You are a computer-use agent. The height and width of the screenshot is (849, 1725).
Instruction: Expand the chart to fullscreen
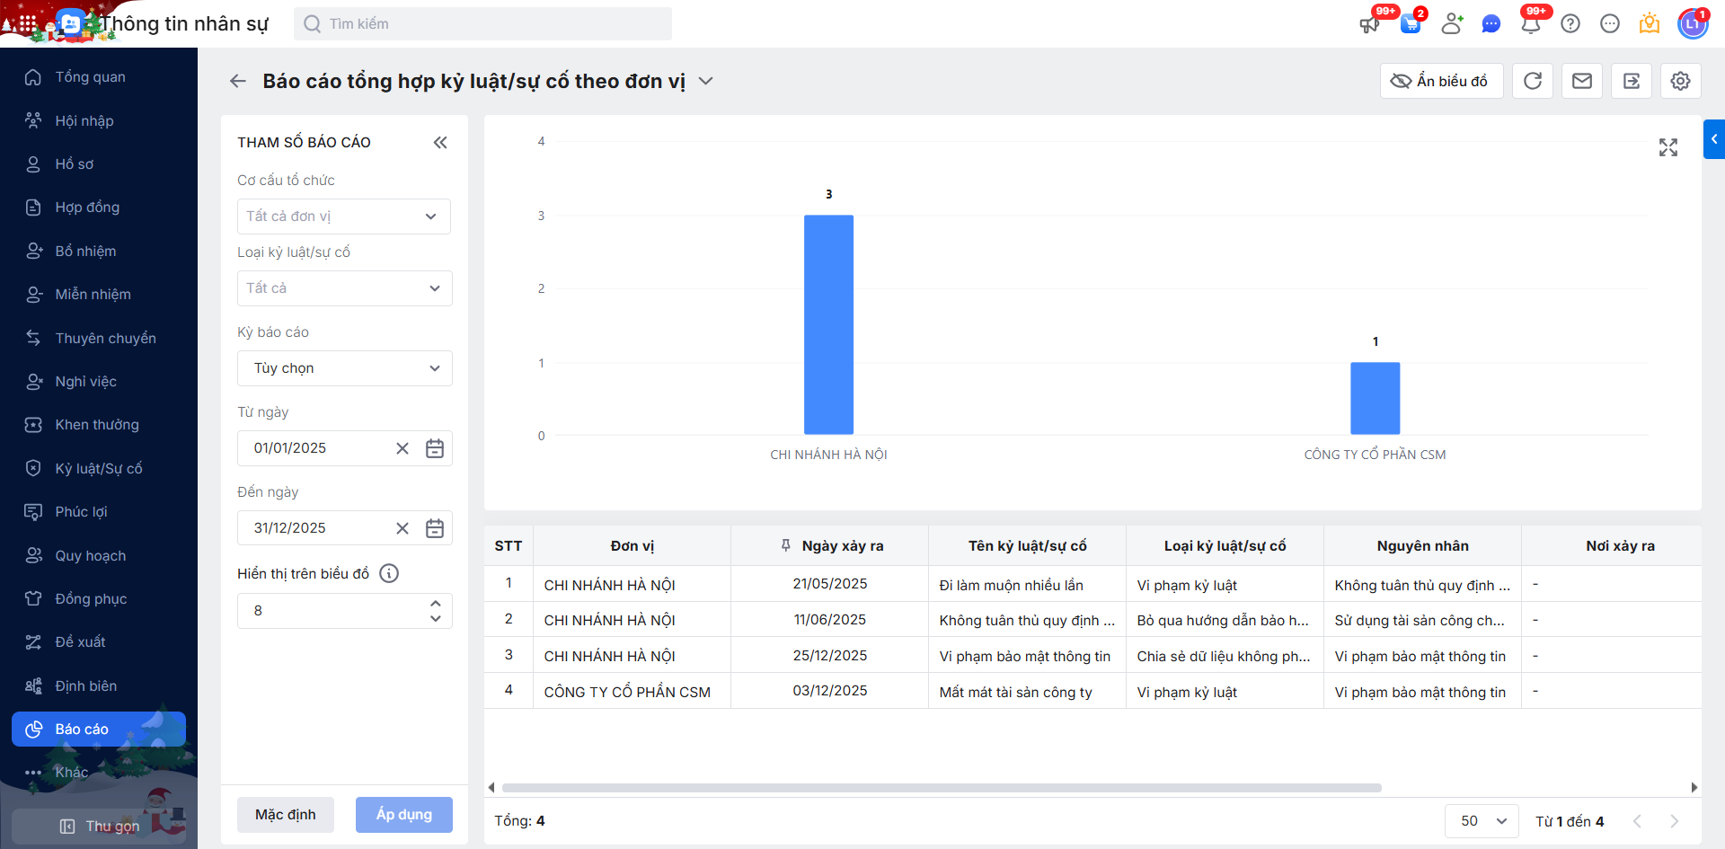click(1668, 147)
